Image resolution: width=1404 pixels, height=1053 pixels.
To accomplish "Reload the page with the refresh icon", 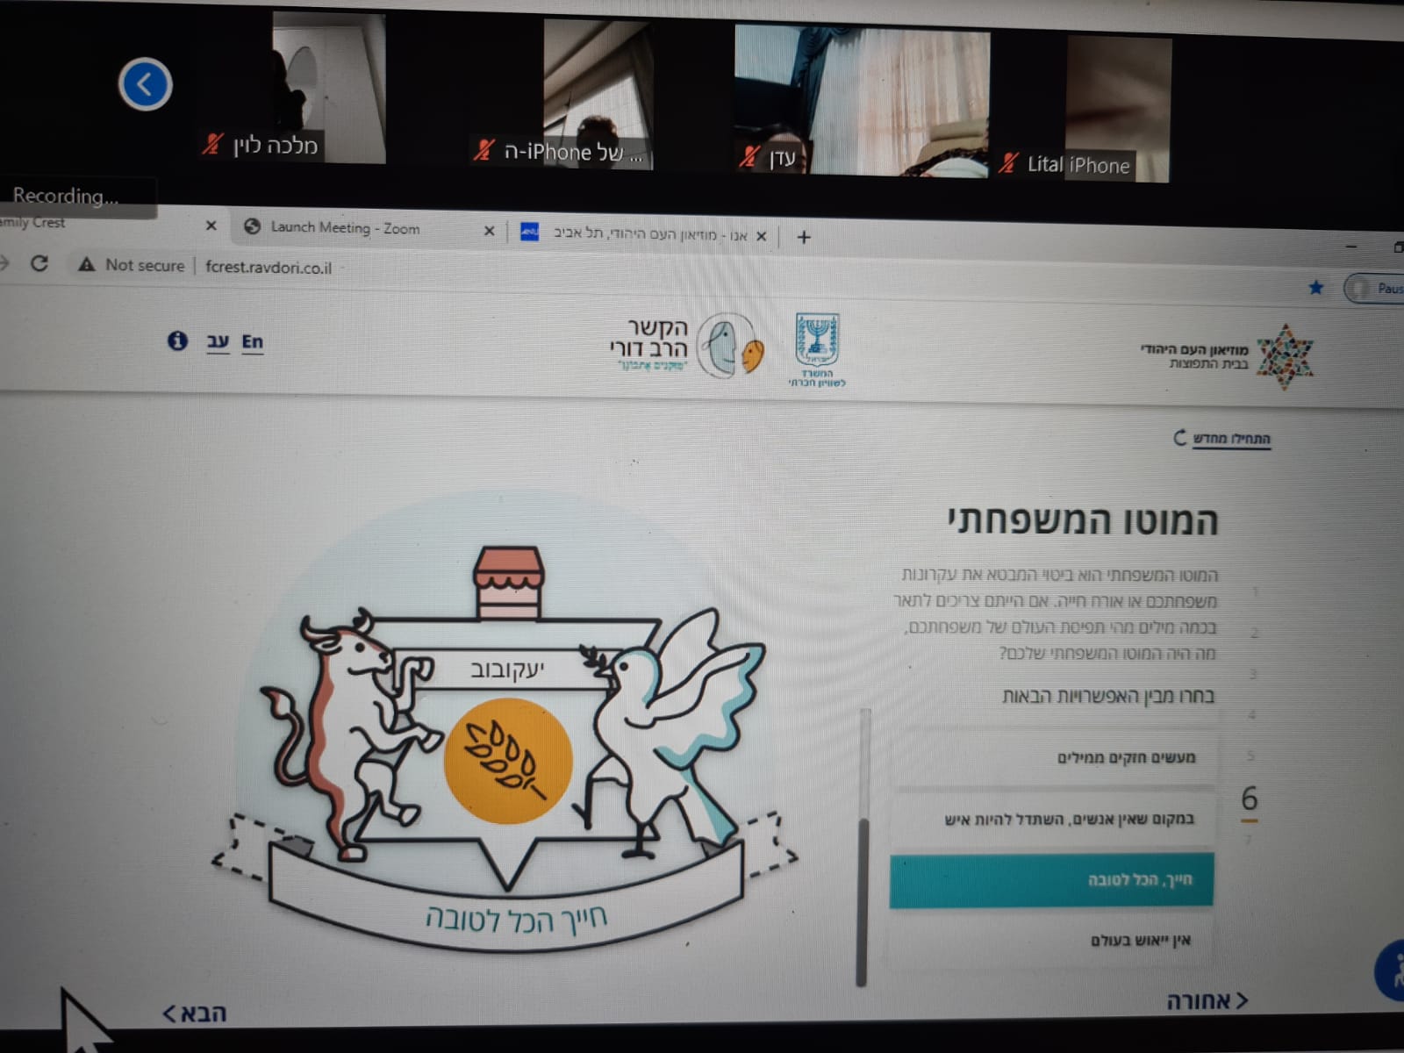I will click(39, 263).
